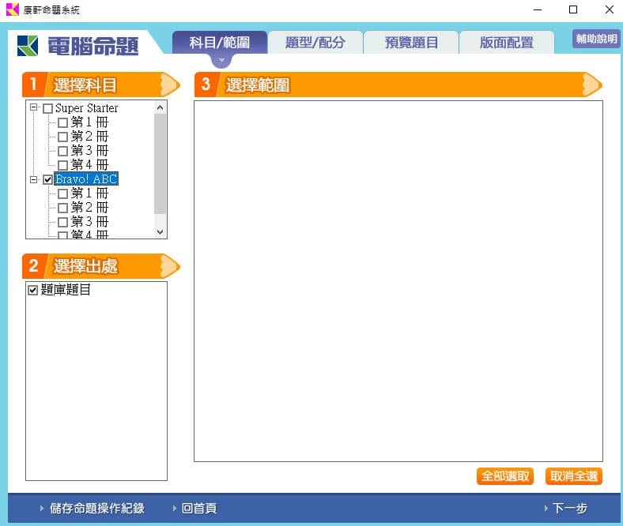Screen dimensions: 623x526
Task: Select the highlighted Bravo! ABC label
Action: [86, 179]
